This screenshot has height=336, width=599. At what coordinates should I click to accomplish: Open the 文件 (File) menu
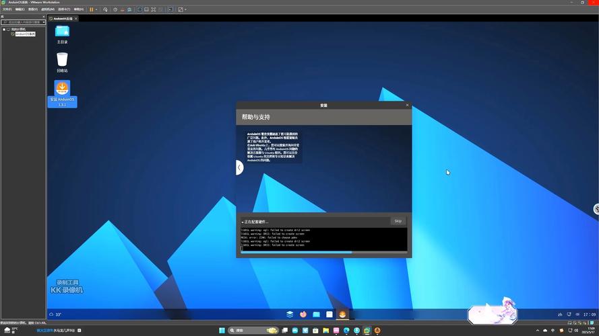point(7,9)
